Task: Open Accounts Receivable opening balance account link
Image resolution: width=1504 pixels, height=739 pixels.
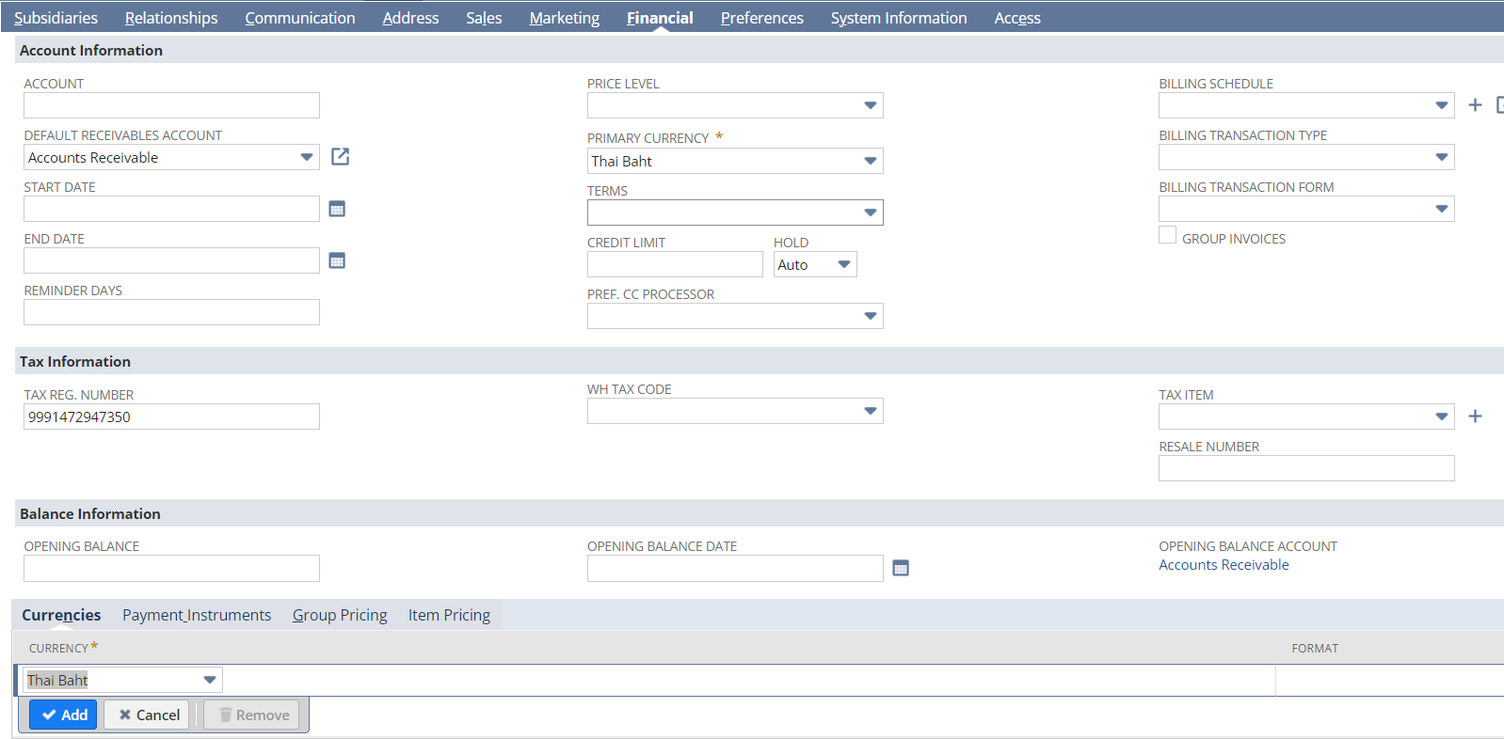Action: [1224, 565]
